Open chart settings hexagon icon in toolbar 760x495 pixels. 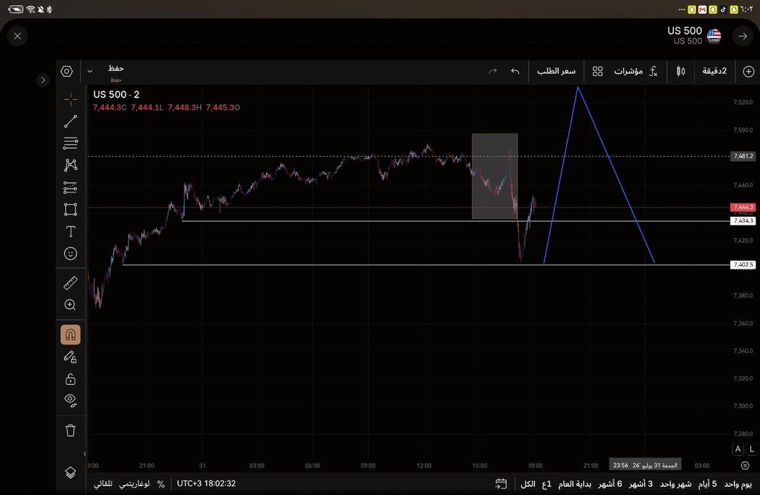pos(67,72)
